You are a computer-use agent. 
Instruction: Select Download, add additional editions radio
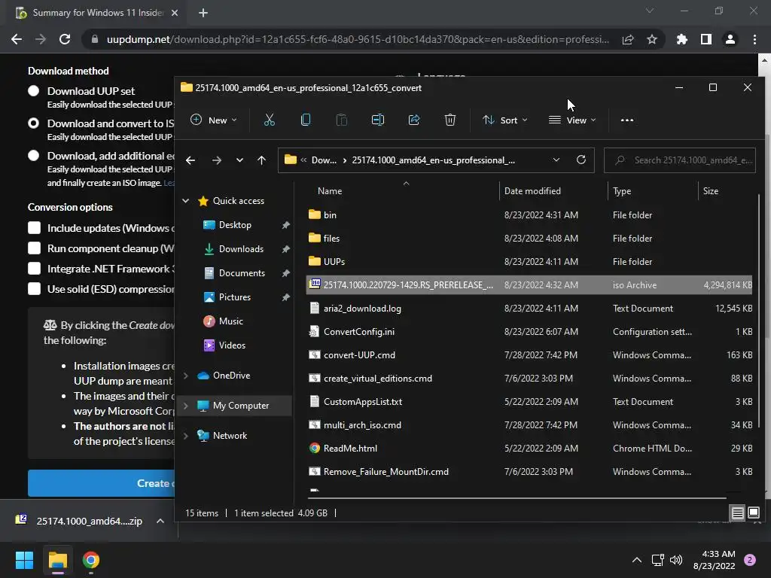point(33,156)
